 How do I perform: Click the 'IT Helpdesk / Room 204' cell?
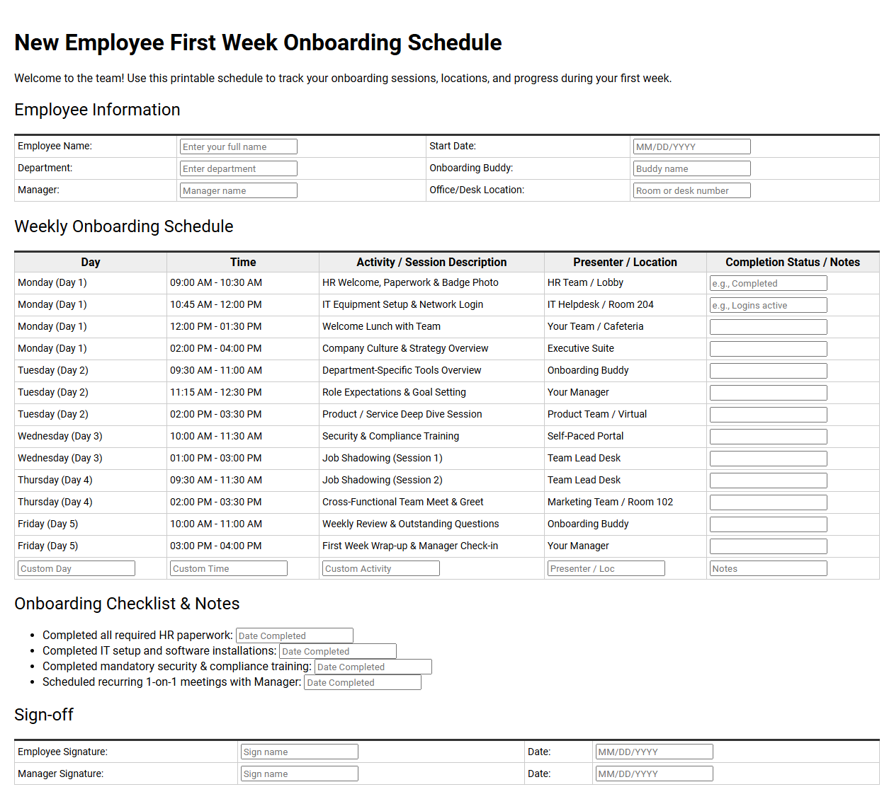626,304
